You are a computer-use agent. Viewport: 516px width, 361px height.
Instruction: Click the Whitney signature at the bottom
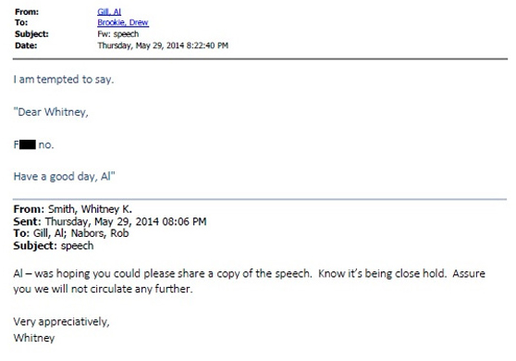coord(34,338)
